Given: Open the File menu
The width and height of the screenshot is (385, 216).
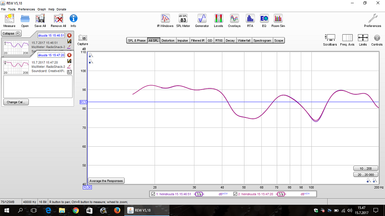Looking at the screenshot, I should click(x=3, y=9).
